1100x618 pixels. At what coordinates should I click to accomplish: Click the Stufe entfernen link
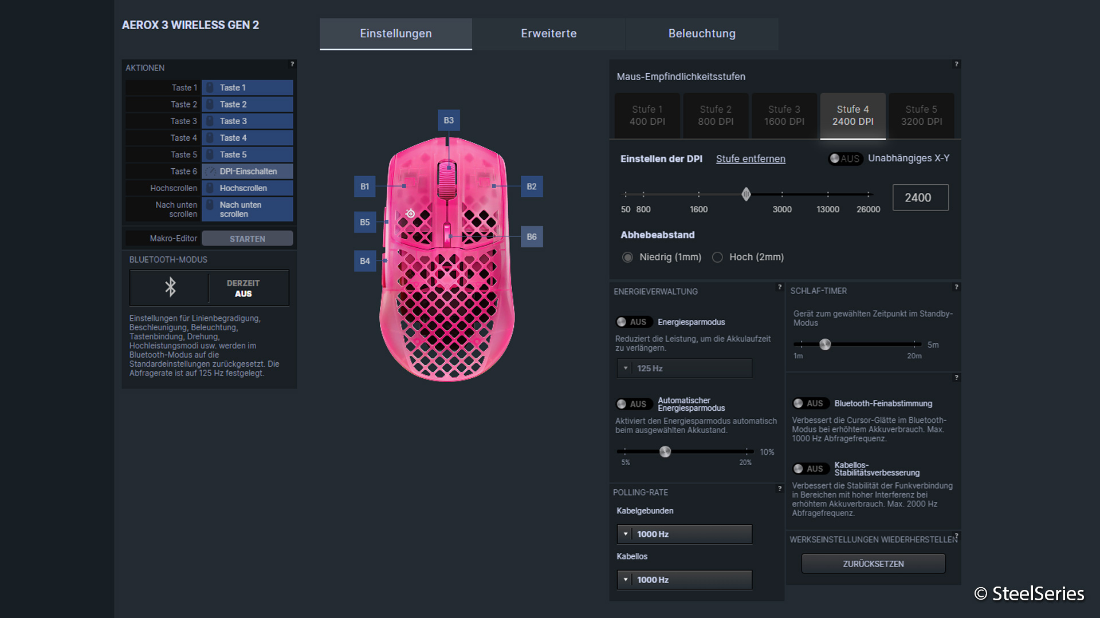click(750, 159)
